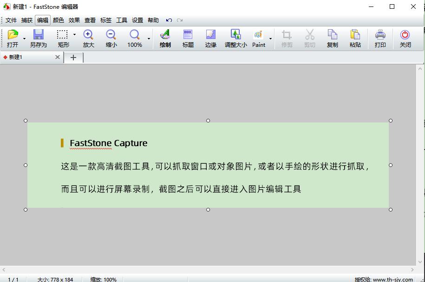The width and height of the screenshot is (425, 282).
Task: Open the 效果 (Effects) menu
Action: pos(73,20)
